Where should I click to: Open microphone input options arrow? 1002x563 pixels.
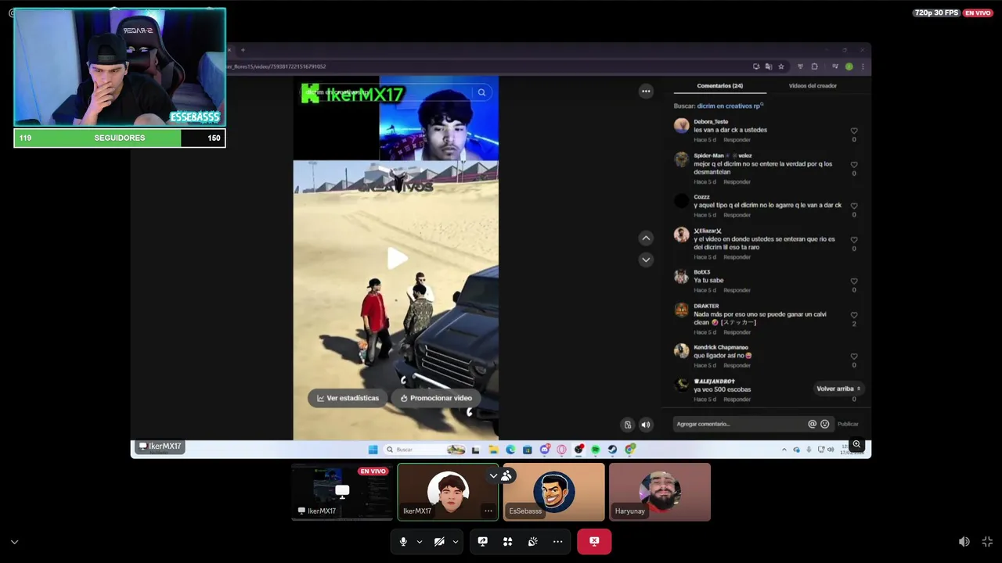(420, 541)
